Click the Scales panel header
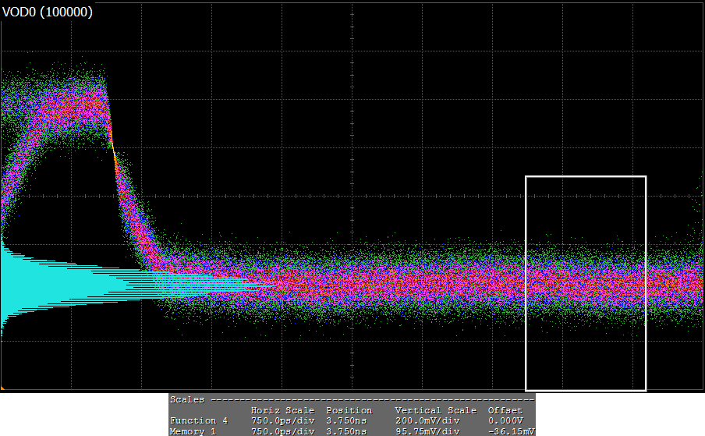 [187, 399]
